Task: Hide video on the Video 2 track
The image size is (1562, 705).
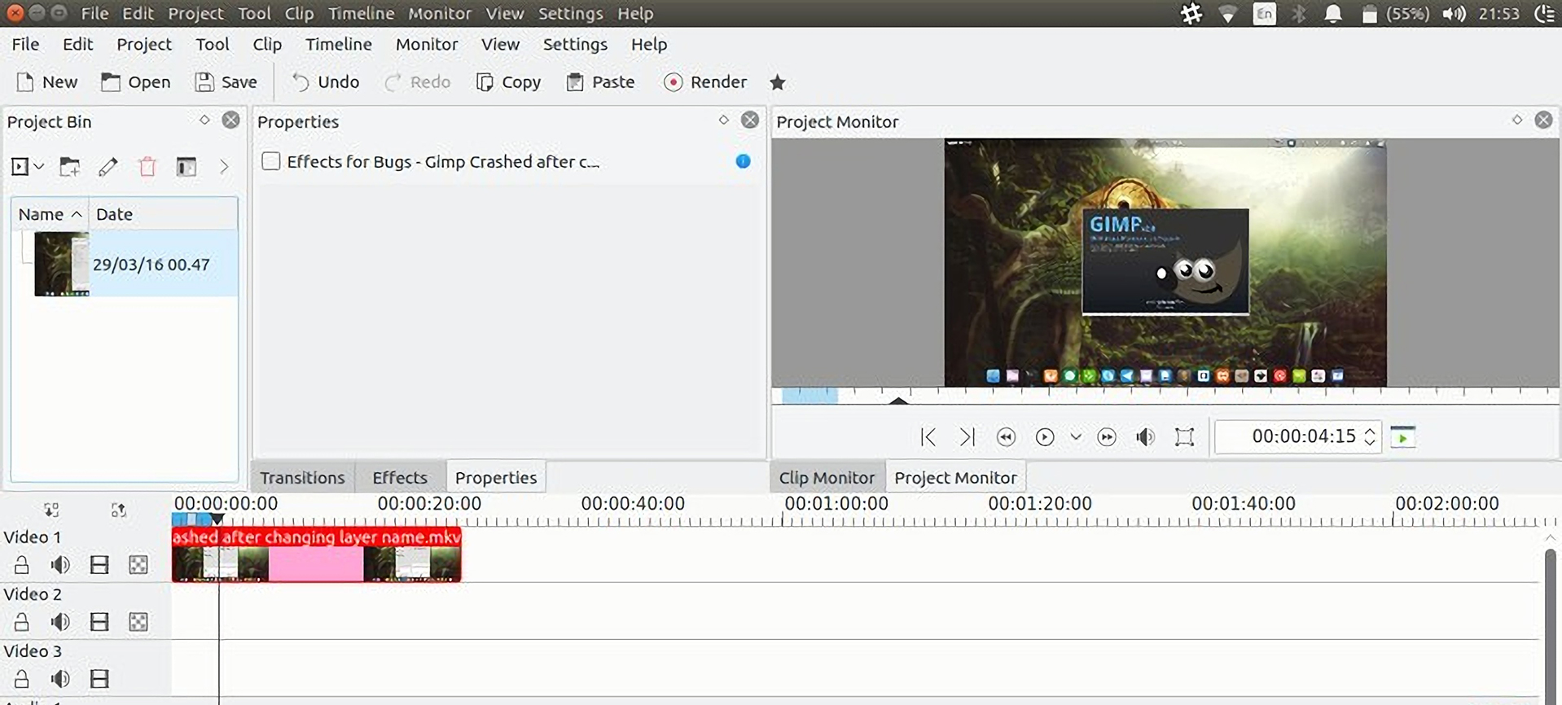Action: click(x=99, y=622)
